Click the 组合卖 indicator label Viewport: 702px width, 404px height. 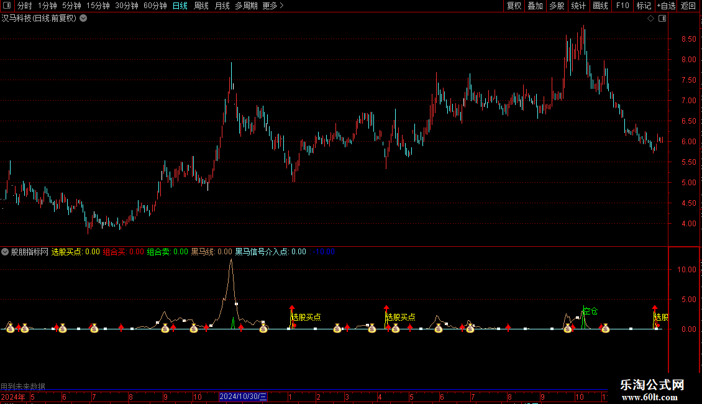pyautogui.click(x=159, y=252)
